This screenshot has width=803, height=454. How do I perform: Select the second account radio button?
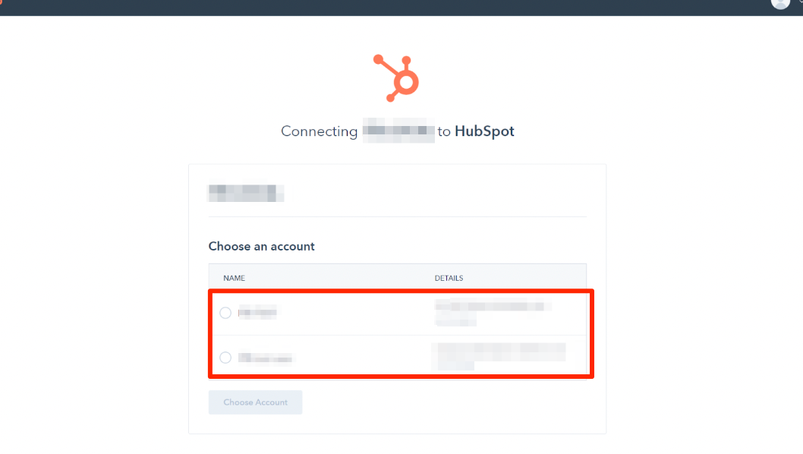[x=225, y=357]
